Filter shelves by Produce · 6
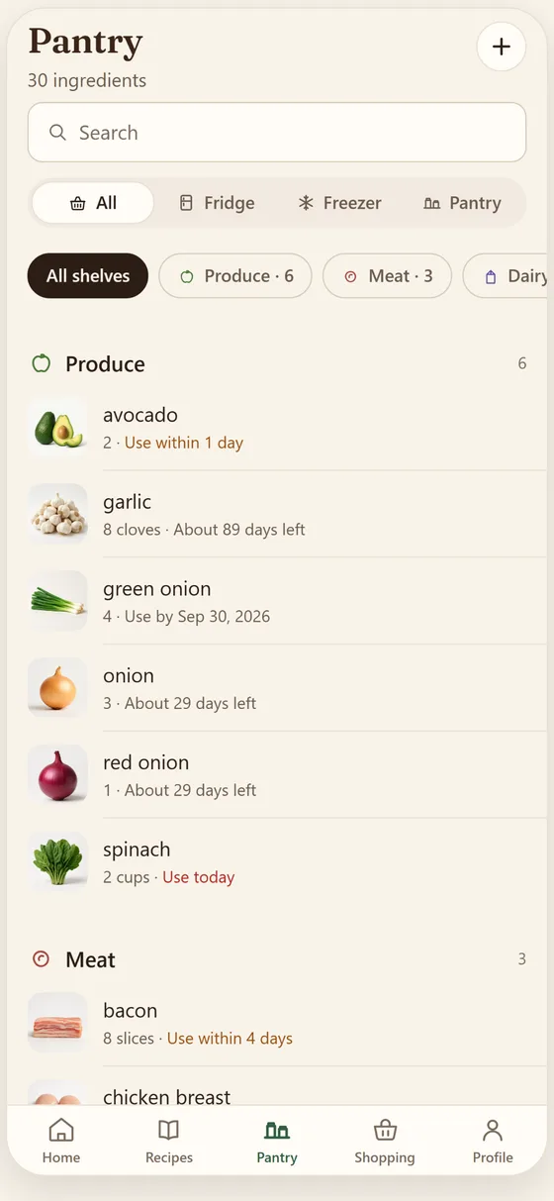The width and height of the screenshot is (554, 1201). click(x=235, y=276)
